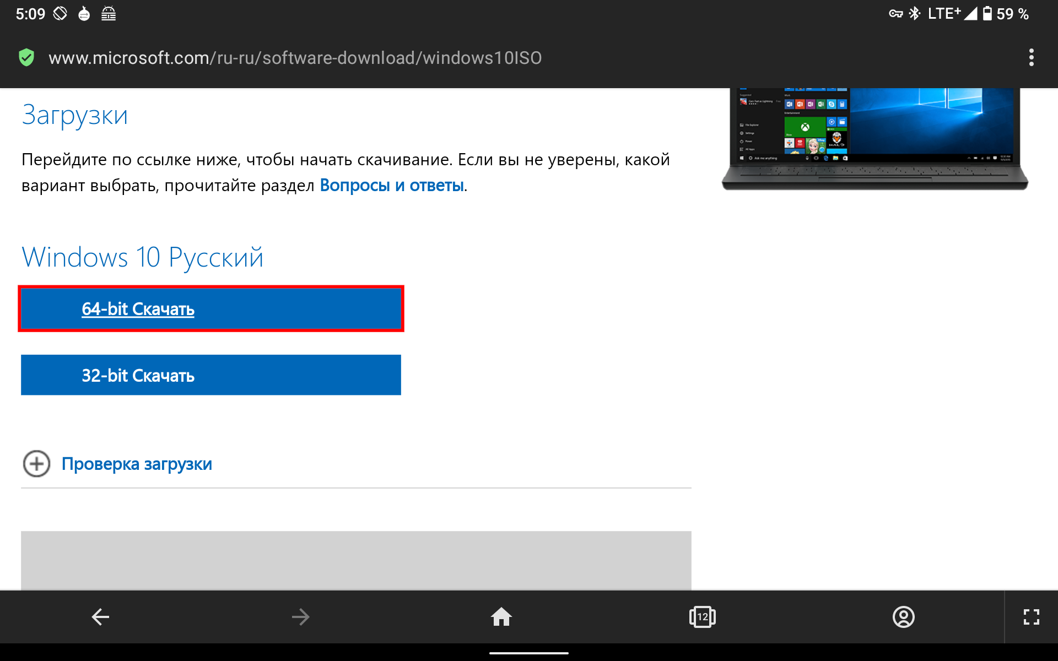Viewport: 1058px width, 661px height.
Task: Tap the browser back arrow
Action: pos(100,616)
